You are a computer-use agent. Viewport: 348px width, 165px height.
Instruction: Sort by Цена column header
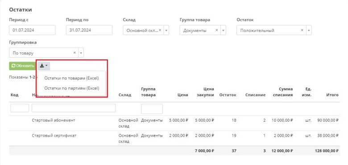point(182,95)
